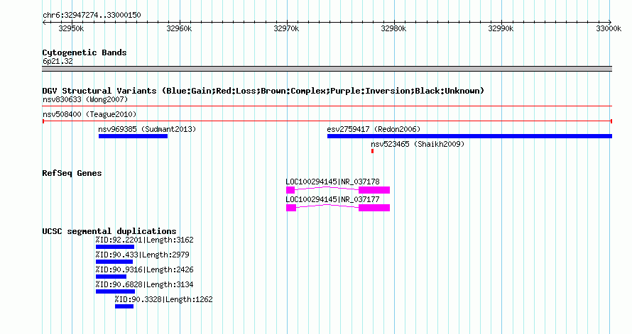Screen dimensions: 632x334
Task: Click the esv2759417 (Redon2006) label
Action: tap(374, 129)
